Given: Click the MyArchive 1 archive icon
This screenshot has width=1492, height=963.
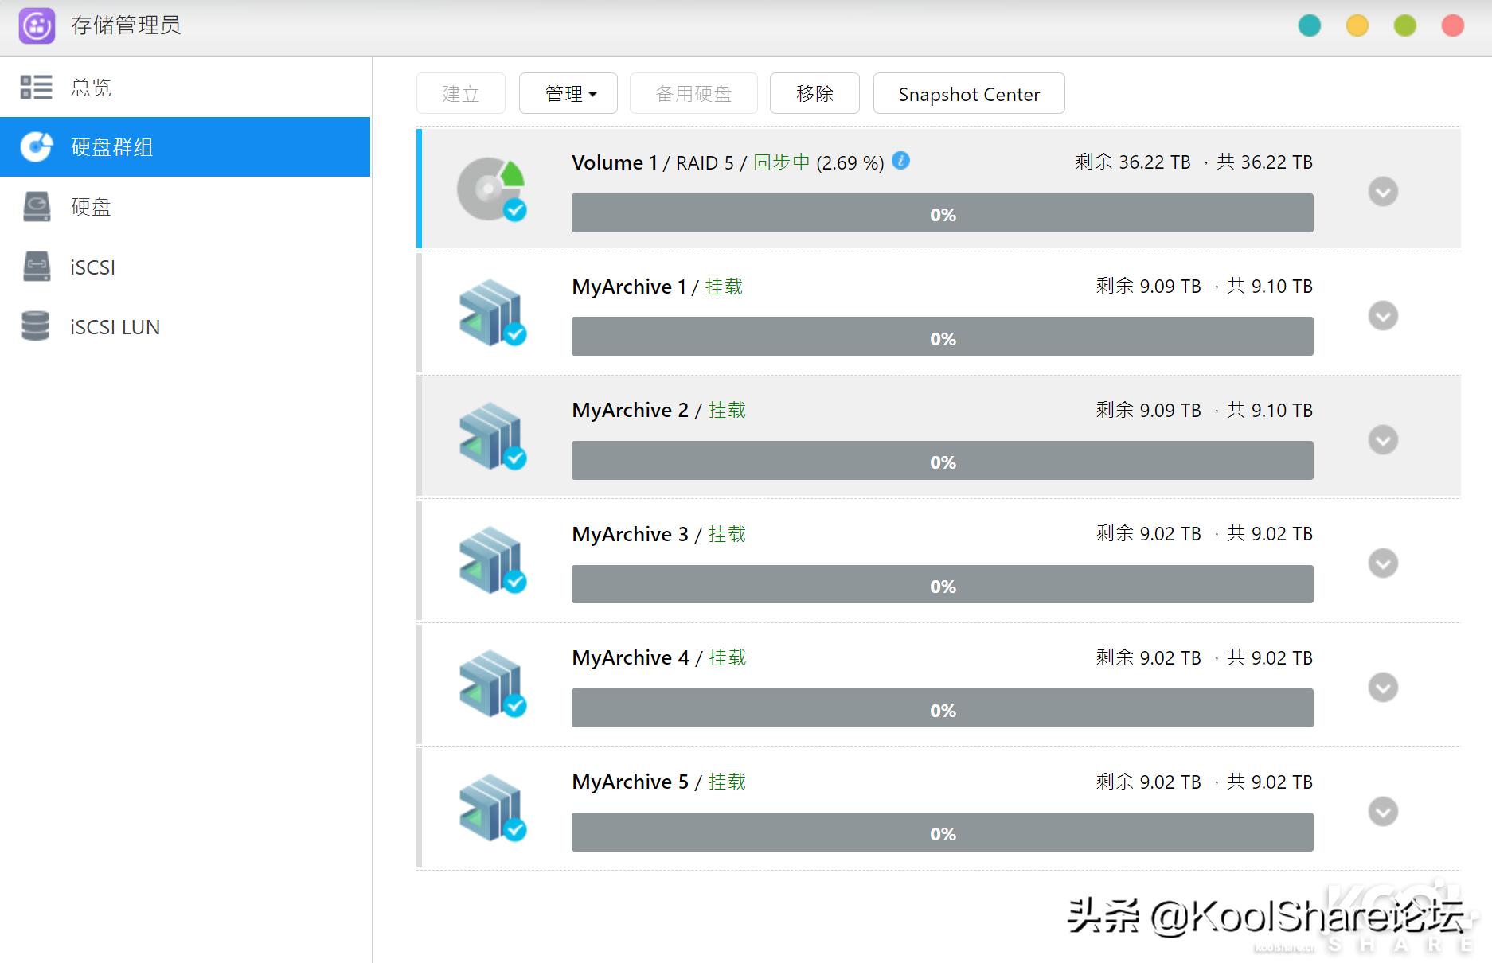Looking at the screenshot, I should coord(491,312).
